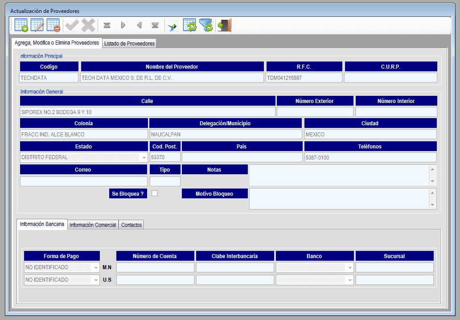Click the refresh table icon

click(x=190, y=25)
